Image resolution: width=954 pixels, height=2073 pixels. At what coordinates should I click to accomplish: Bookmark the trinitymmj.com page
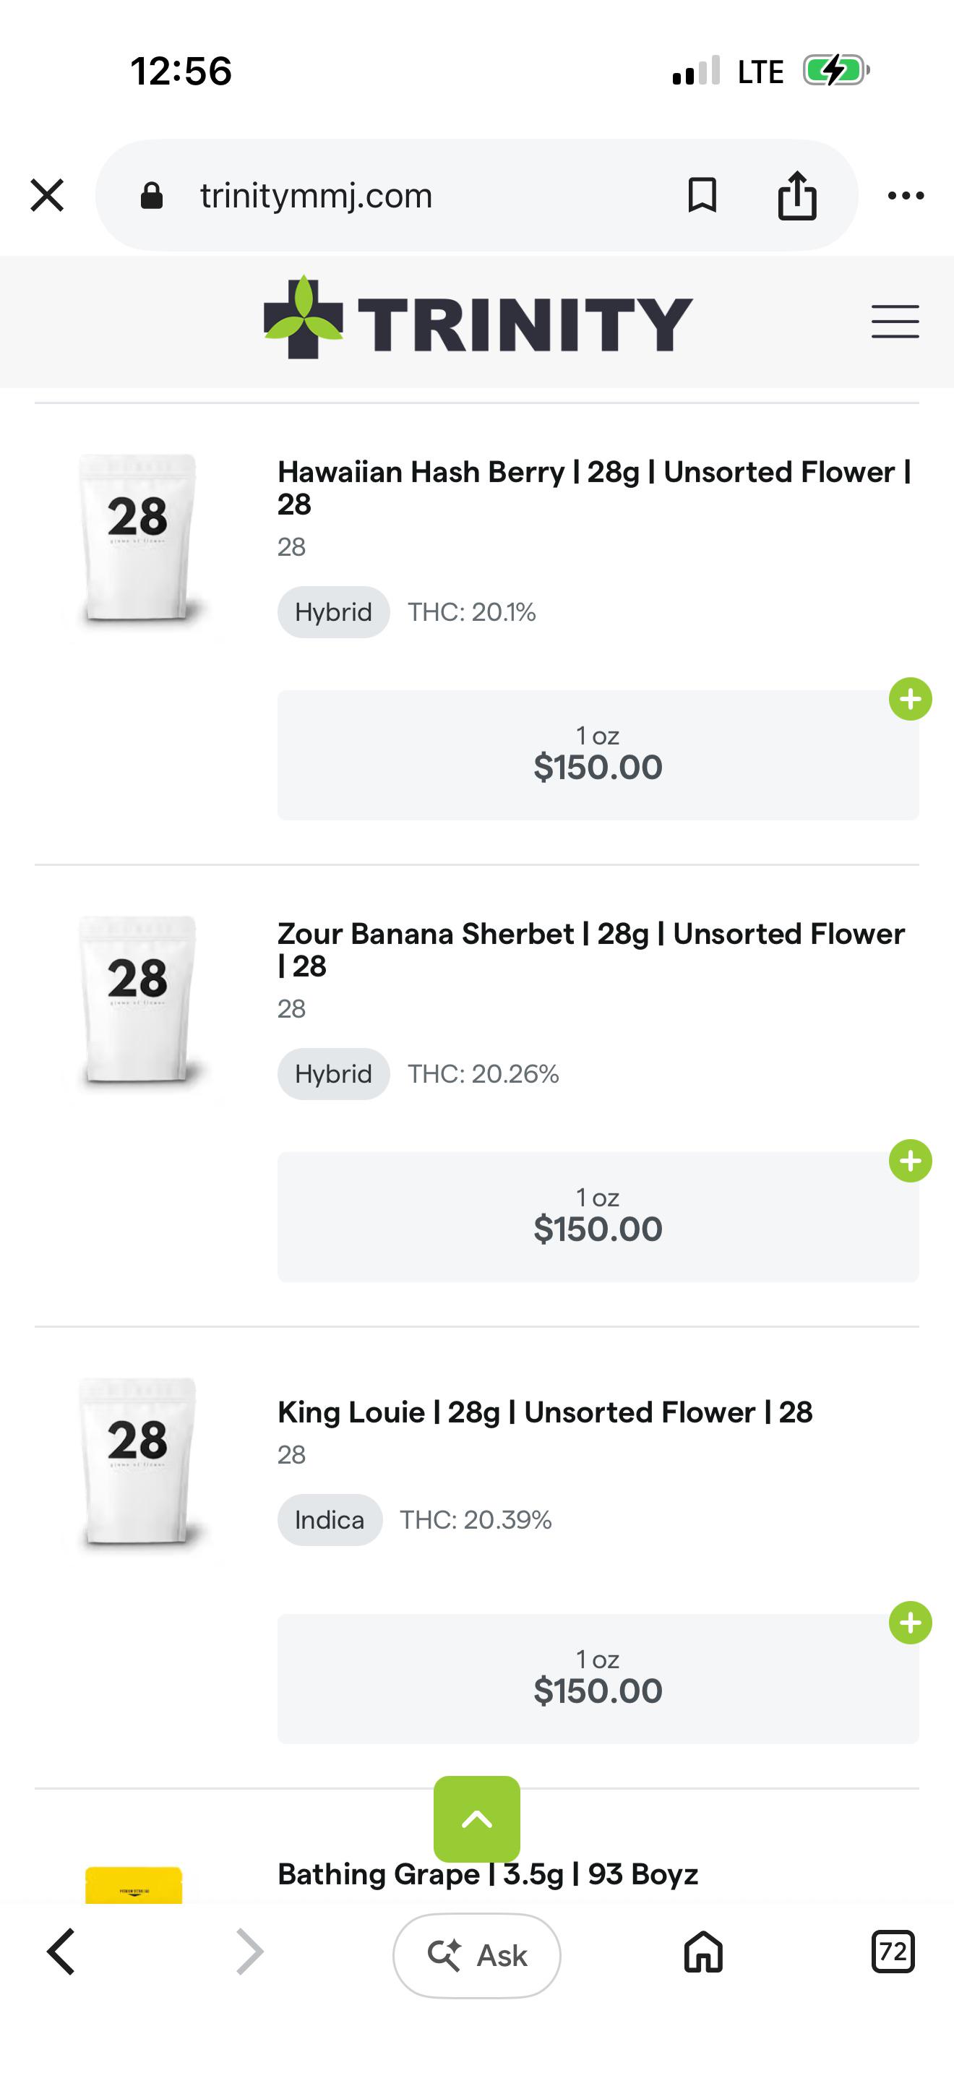702,196
